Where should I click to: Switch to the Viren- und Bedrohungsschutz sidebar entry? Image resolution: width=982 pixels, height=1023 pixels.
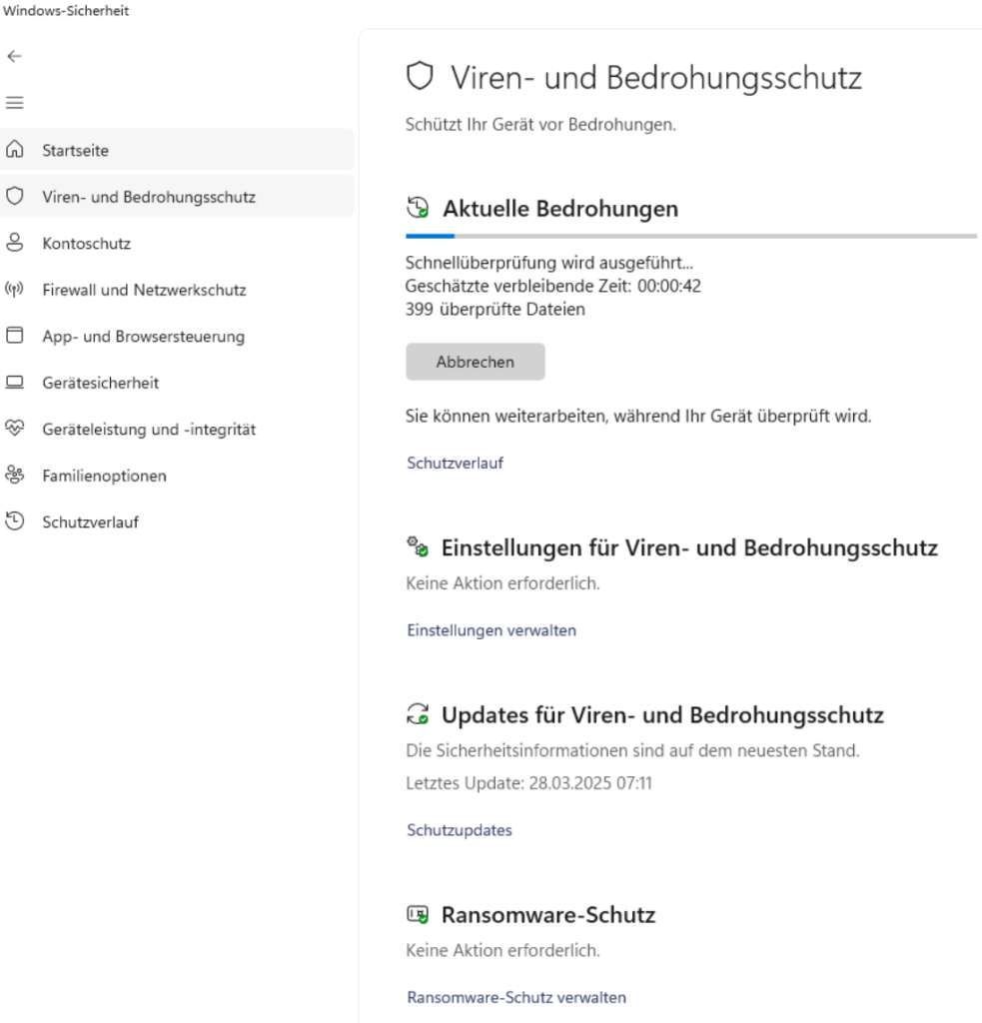pyautogui.click(x=146, y=197)
